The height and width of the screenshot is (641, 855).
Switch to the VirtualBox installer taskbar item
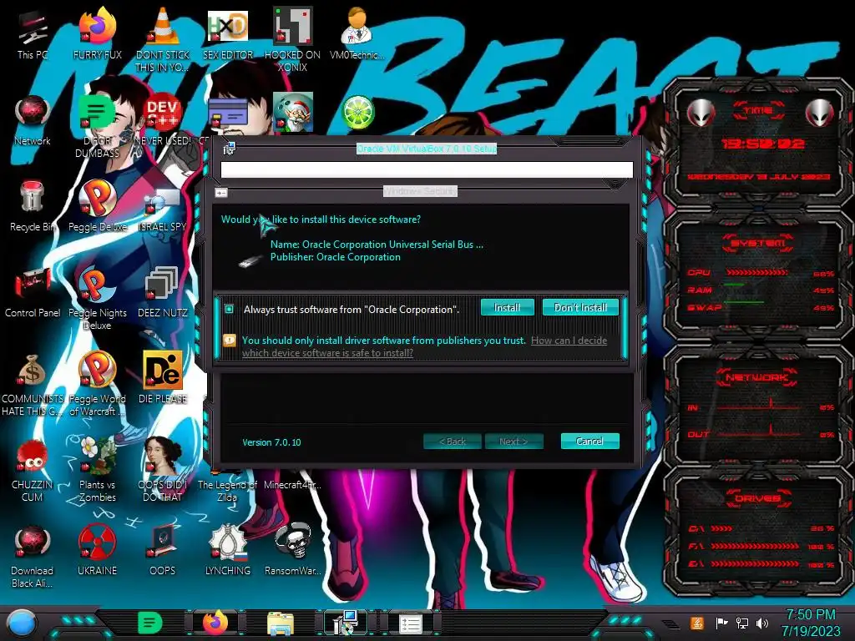click(346, 623)
